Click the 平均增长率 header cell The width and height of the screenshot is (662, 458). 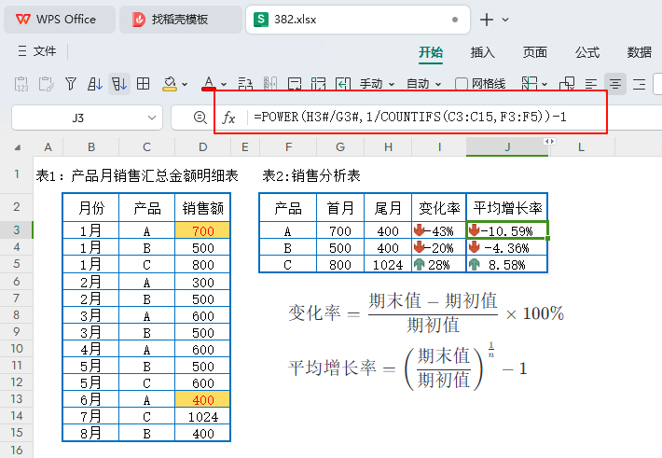[507, 207]
